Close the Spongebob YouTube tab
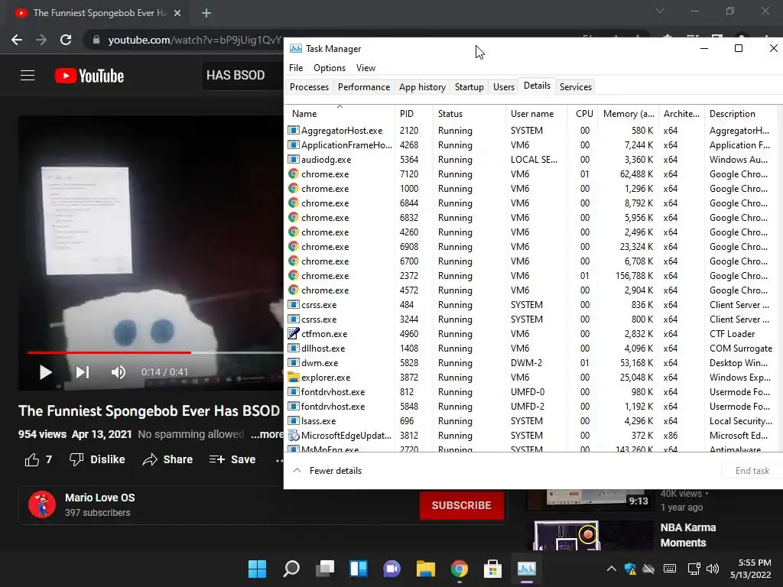The width and height of the screenshot is (783, 587). [x=177, y=13]
